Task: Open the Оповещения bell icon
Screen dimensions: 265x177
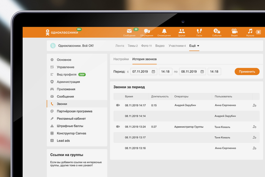Action: pos(164,31)
